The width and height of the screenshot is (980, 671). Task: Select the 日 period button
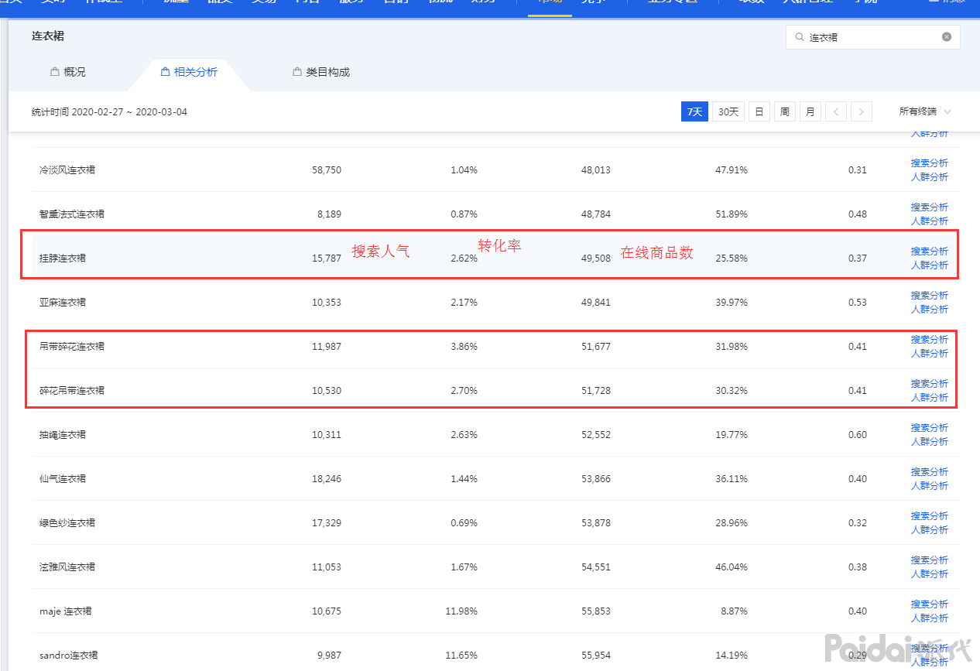(759, 111)
